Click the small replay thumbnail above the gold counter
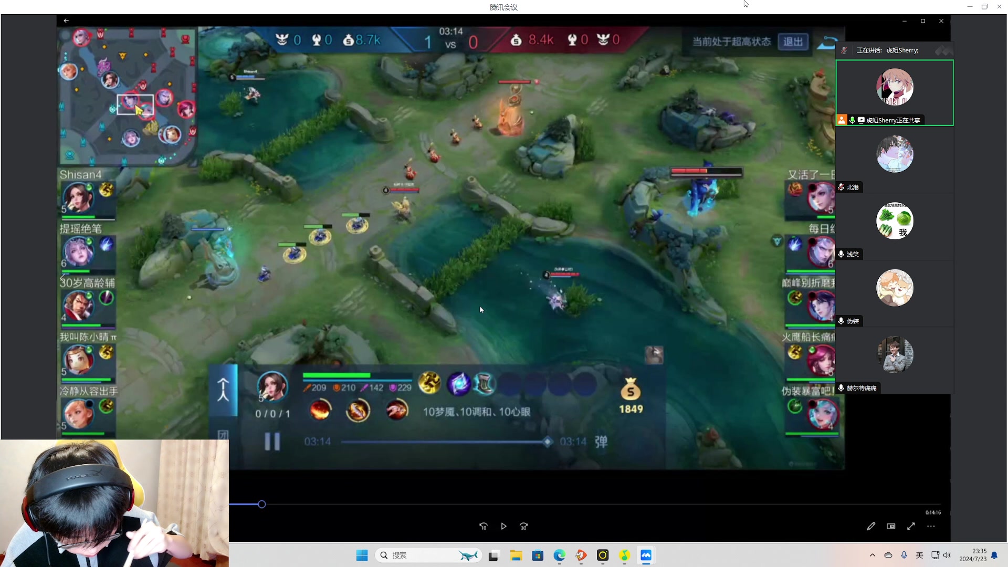Viewport: 1008px width, 567px height. 654,355
